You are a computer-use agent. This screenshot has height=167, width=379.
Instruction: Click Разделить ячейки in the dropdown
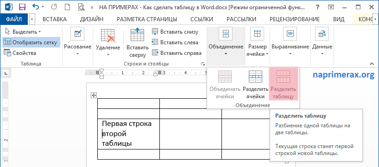(x=255, y=84)
